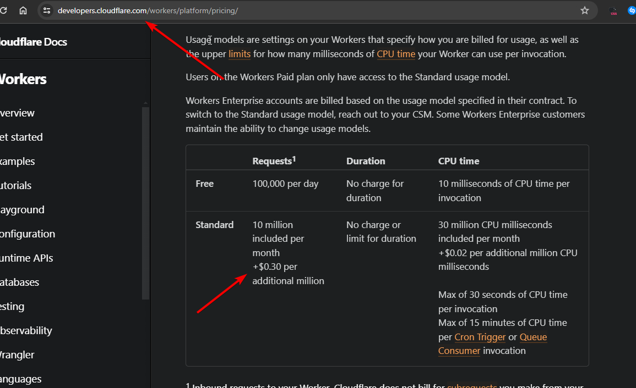This screenshot has width=636, height=388.
Task: Click the sidebar vertical scrollbar
Action: coord(145,203)
